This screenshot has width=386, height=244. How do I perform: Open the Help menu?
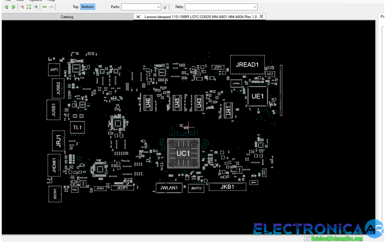point(51,1)
